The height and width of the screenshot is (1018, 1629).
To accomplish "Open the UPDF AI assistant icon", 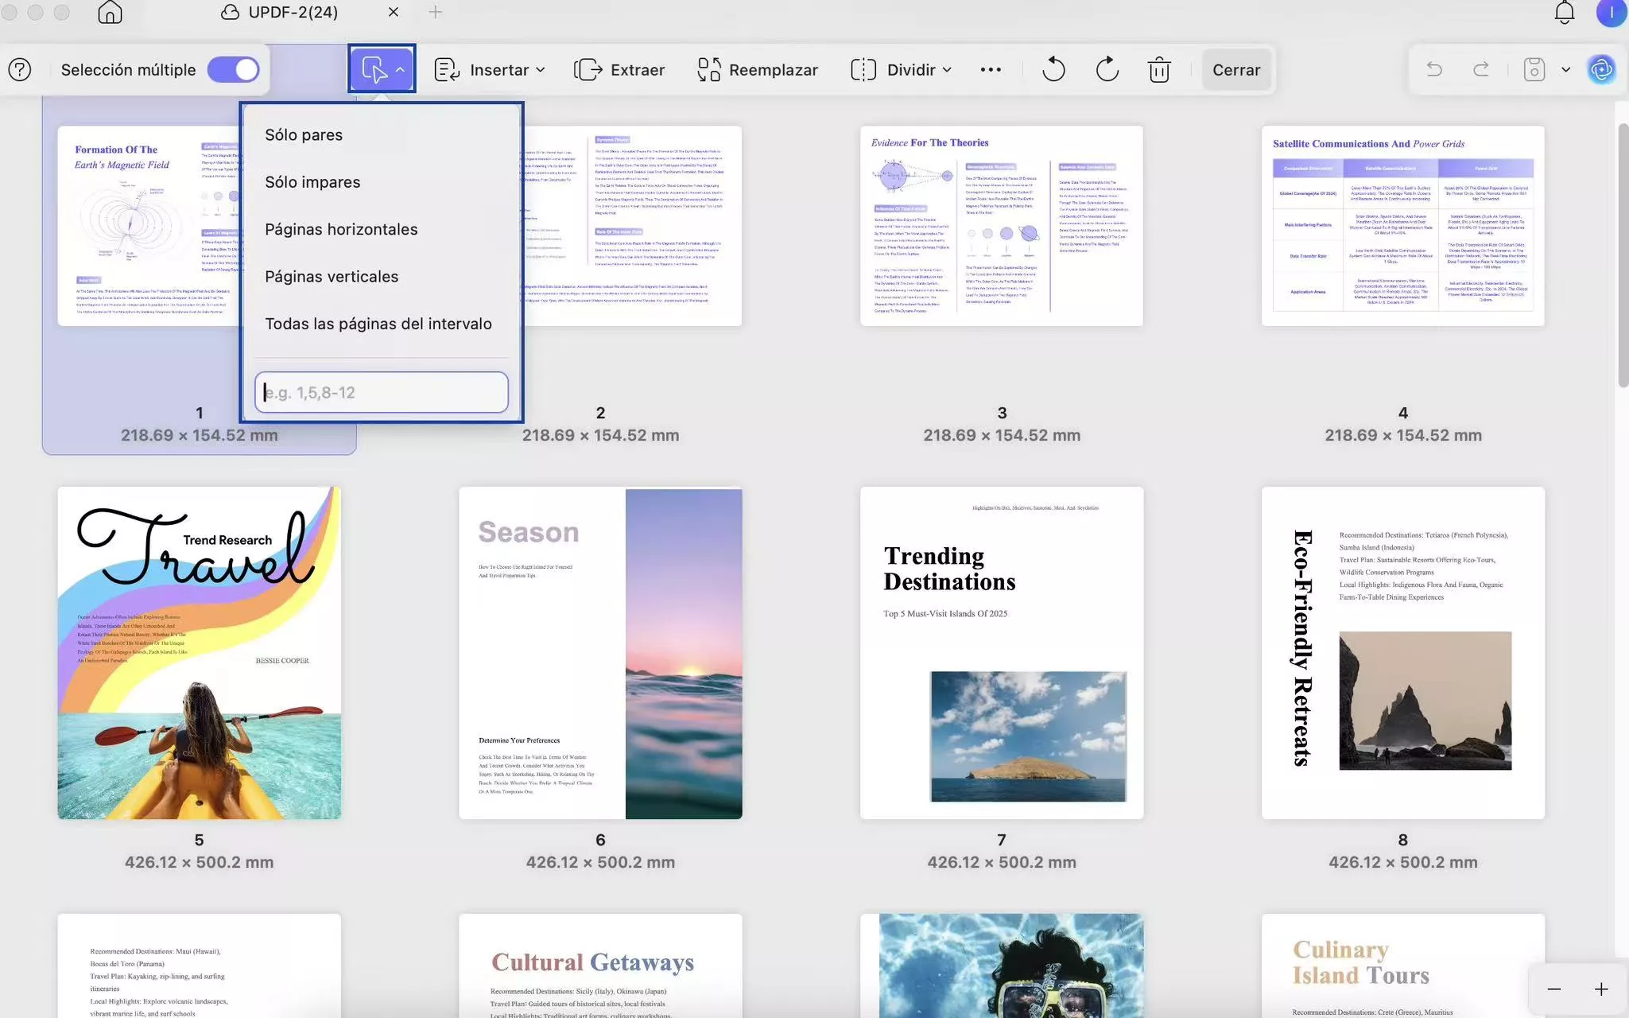I will [x=1601, y=70].
